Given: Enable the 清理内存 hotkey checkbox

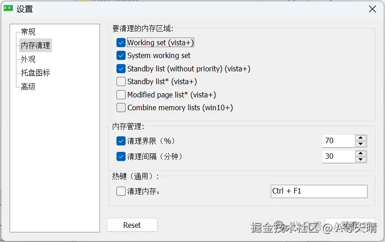Looking at the screenshot, I should pos(121,191).
